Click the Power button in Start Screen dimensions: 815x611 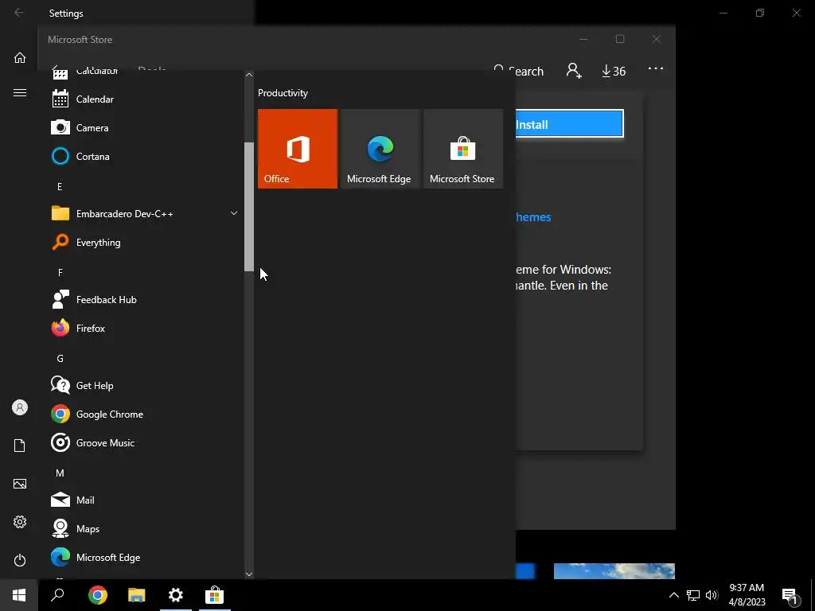20,560
